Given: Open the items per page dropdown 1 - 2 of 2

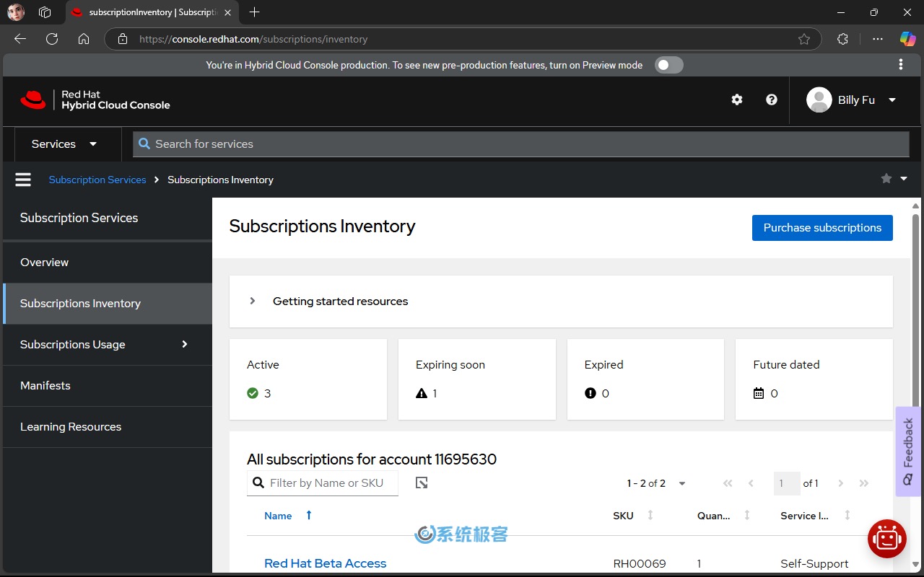Looking at the screenshot, I should pos(656,483).
